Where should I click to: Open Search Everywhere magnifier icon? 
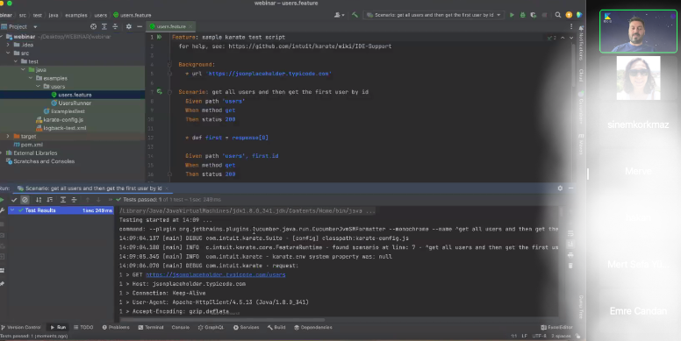click(x=558, y=15)
